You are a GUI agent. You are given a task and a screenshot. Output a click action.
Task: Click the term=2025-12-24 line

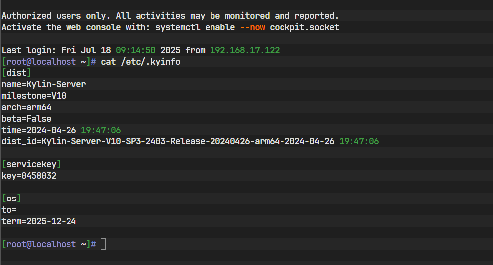[x=39, y=221]
